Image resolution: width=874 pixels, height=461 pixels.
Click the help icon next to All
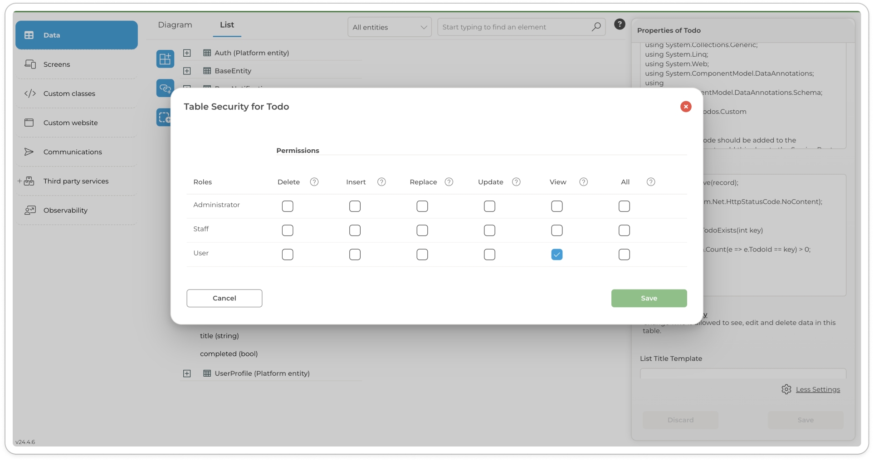pos(650,182)
